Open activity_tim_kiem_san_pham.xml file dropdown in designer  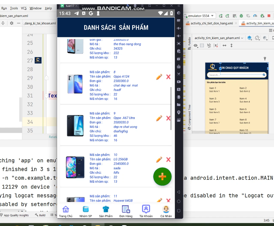pos(219,38)
